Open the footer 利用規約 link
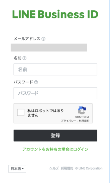Viewport: 110px width, 183px height. pos(67,168)
